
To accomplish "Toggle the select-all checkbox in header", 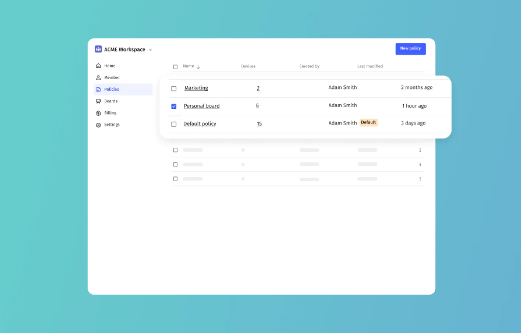I will [x=176, y=67].
